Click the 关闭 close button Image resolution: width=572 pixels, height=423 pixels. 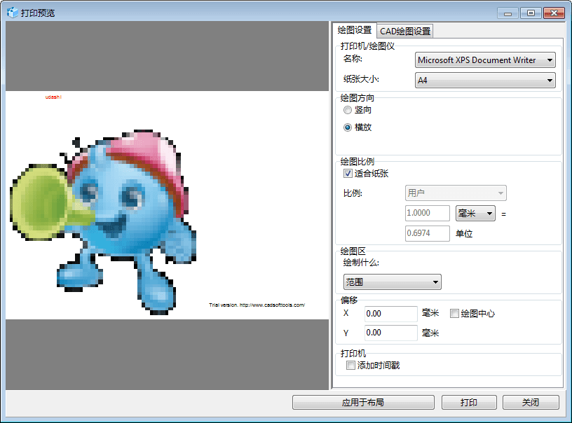[531, 403]
